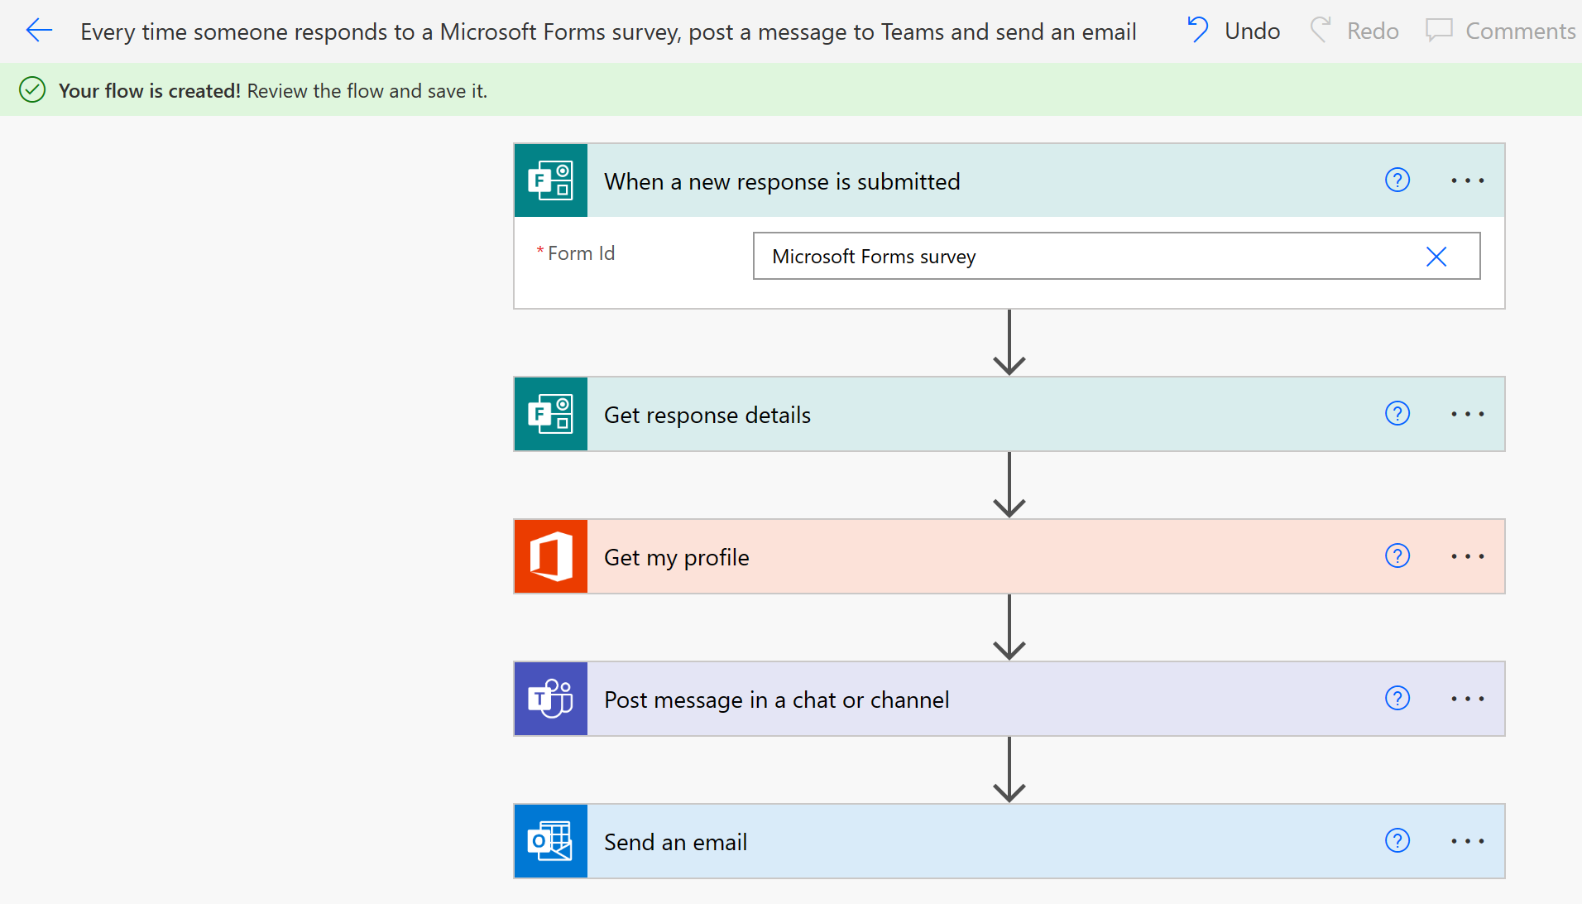Open the ellipsis menu on Send an email

(1467, 840)
